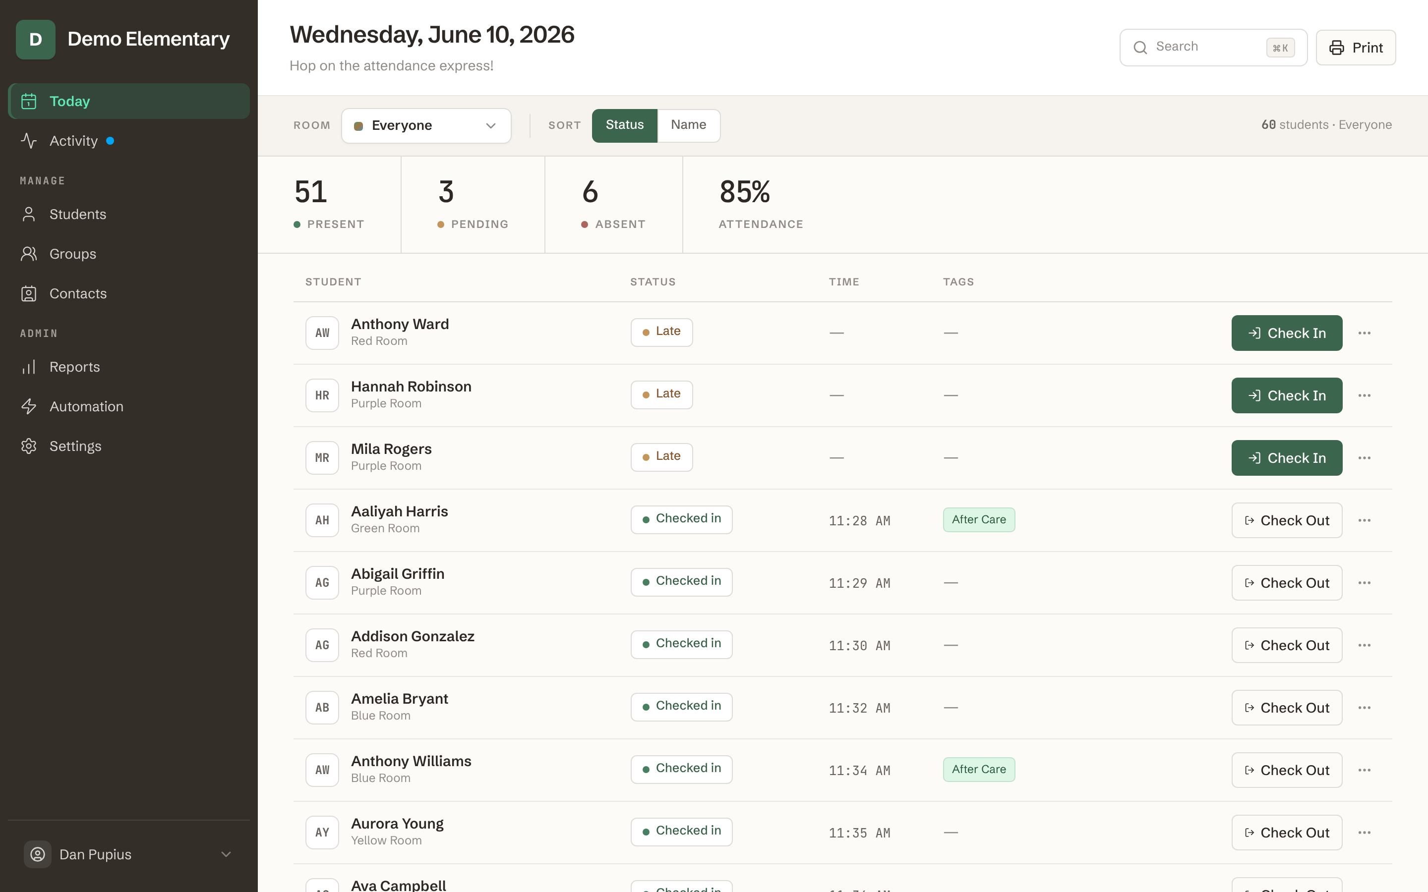Open the Automation page

128,406
